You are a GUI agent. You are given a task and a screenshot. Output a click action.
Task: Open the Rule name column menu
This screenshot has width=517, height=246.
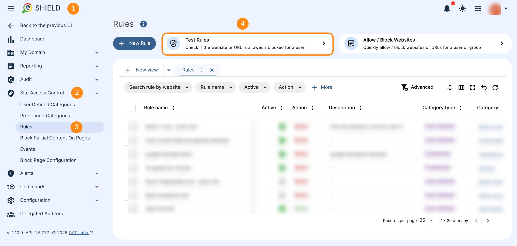coord(173,108)
